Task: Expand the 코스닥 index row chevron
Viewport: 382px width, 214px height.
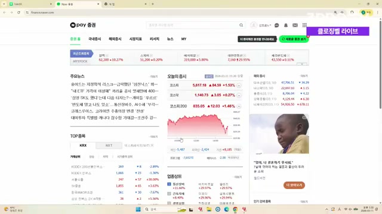Action: pyautogui.click(x=239, y=95)
